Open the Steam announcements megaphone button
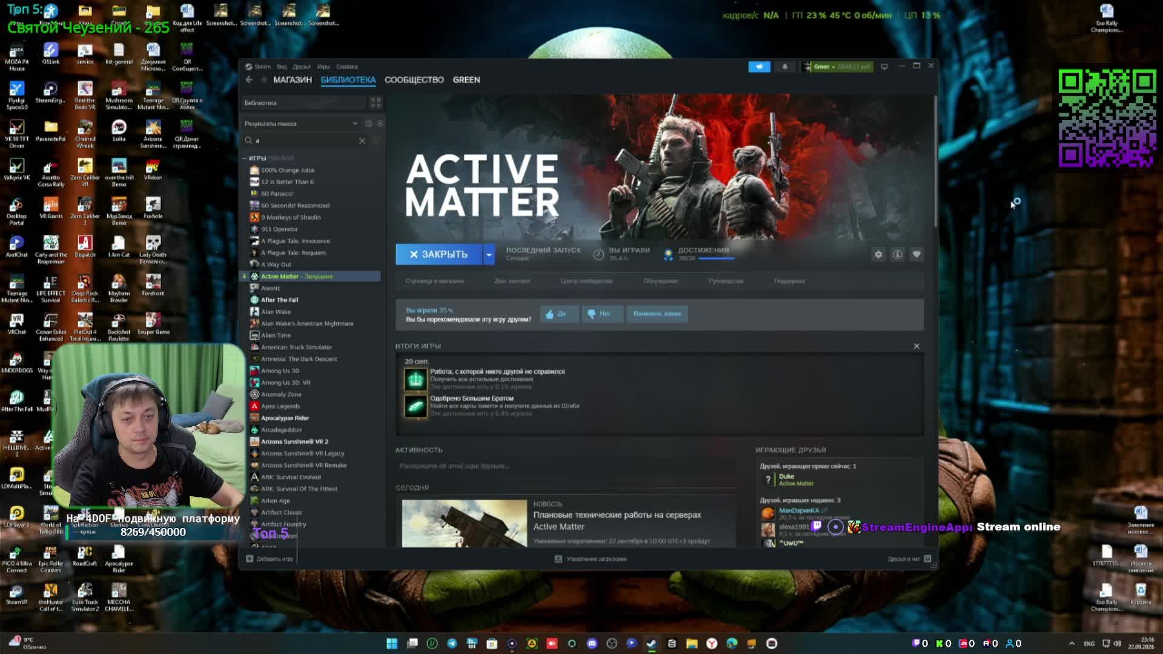 759,67
